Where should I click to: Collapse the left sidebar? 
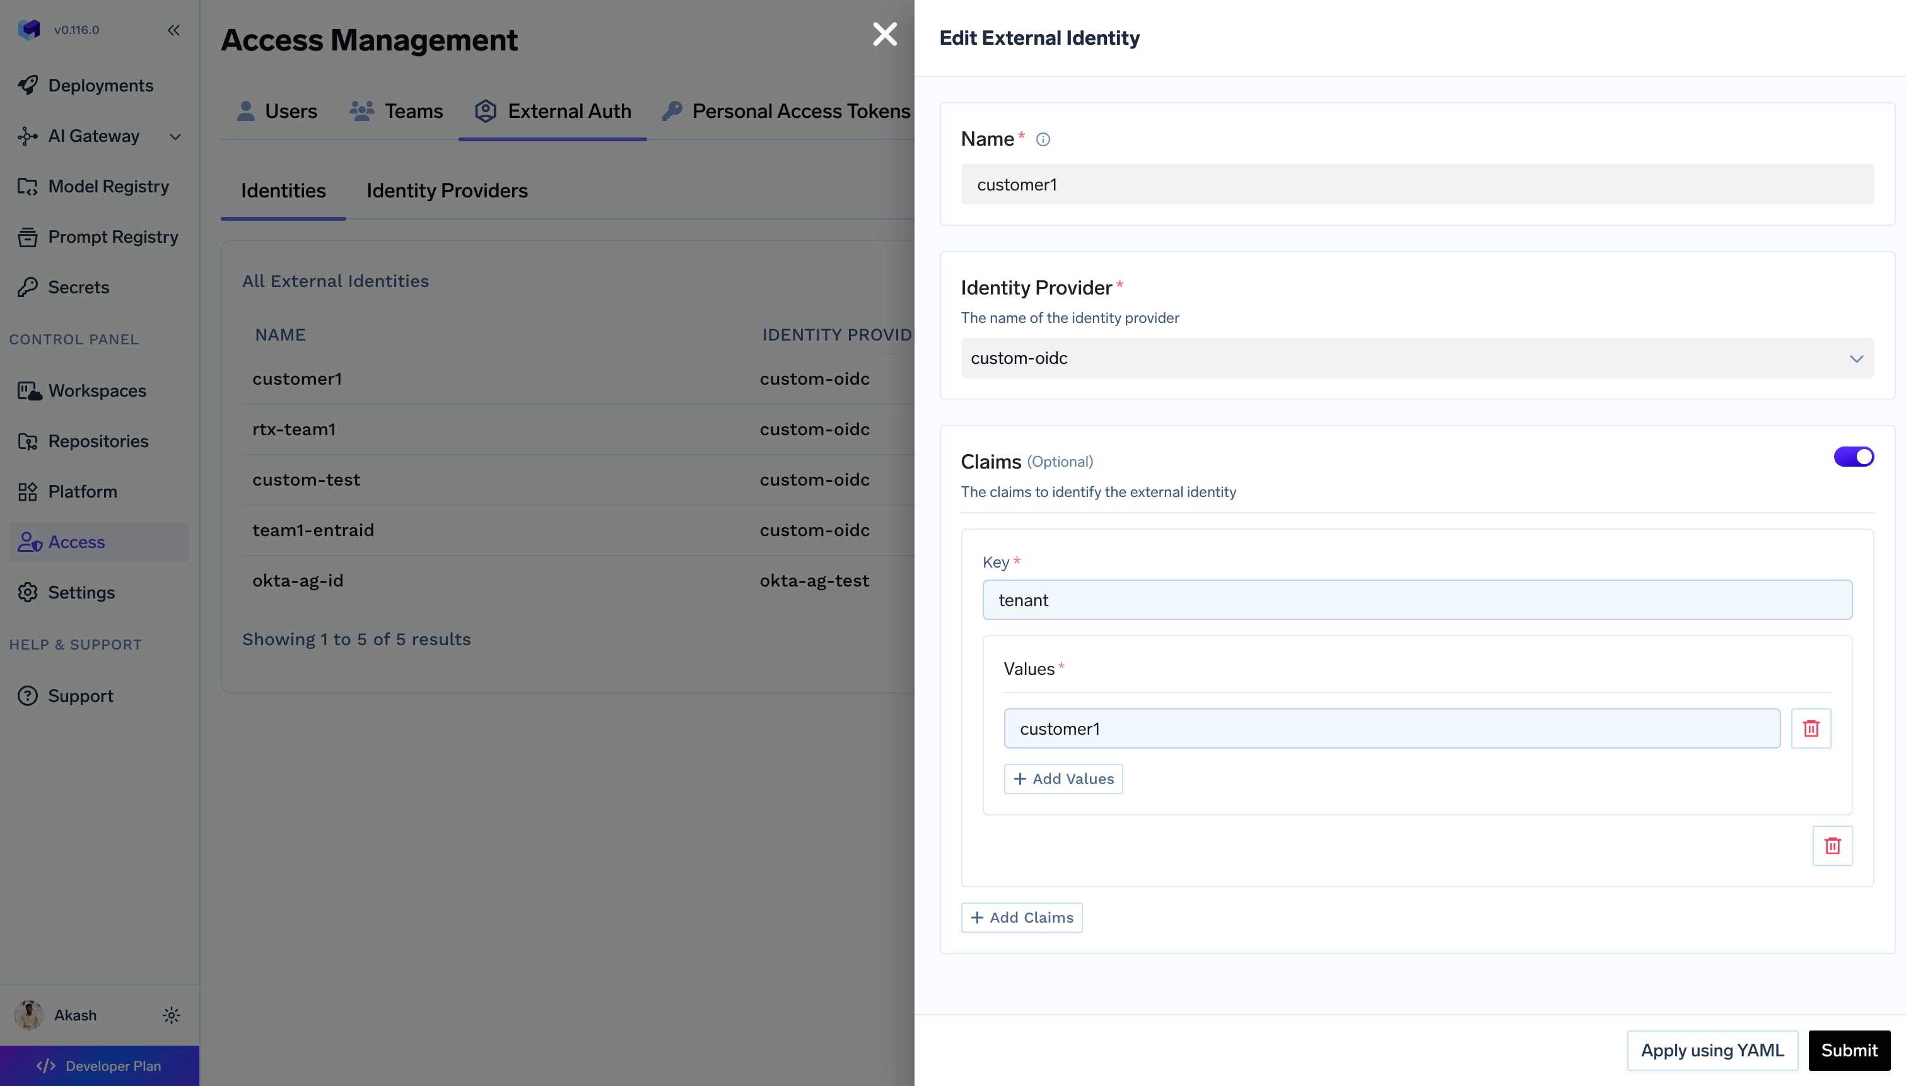[173, 30]
